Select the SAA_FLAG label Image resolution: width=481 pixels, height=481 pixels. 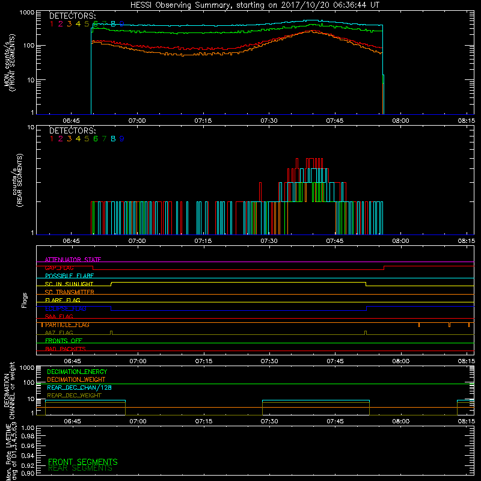pos(59,316)
